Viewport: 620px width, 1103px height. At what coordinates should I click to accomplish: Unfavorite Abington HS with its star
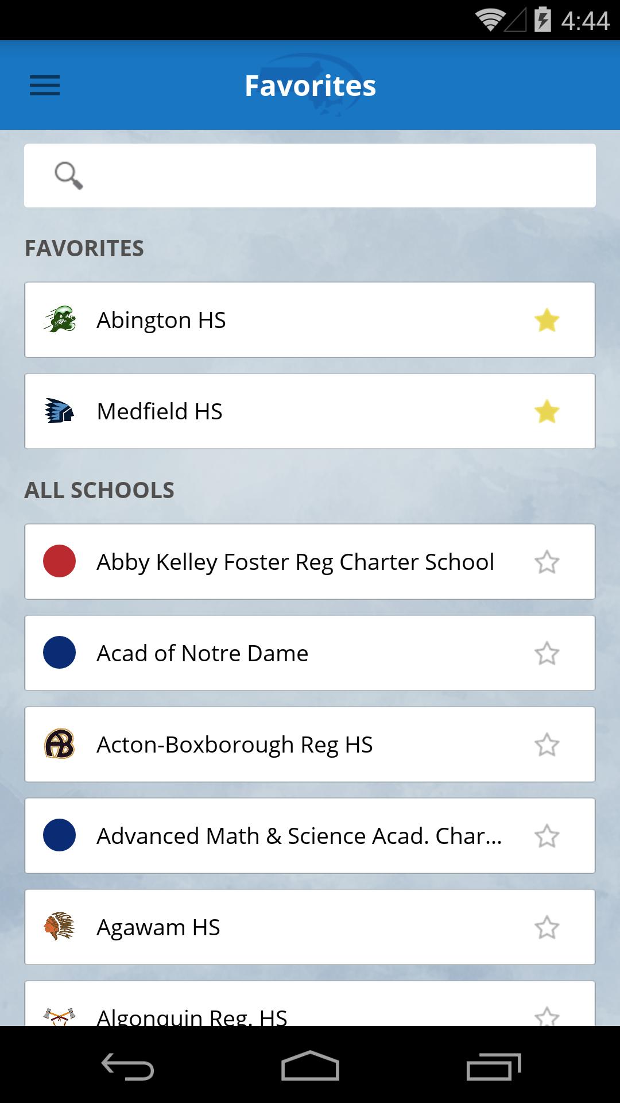[x=547, y=320]
